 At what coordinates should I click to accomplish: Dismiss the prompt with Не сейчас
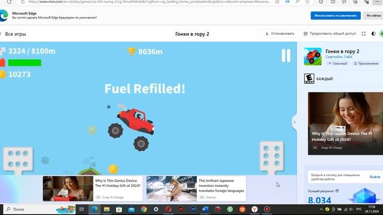[x=373, y=16]
